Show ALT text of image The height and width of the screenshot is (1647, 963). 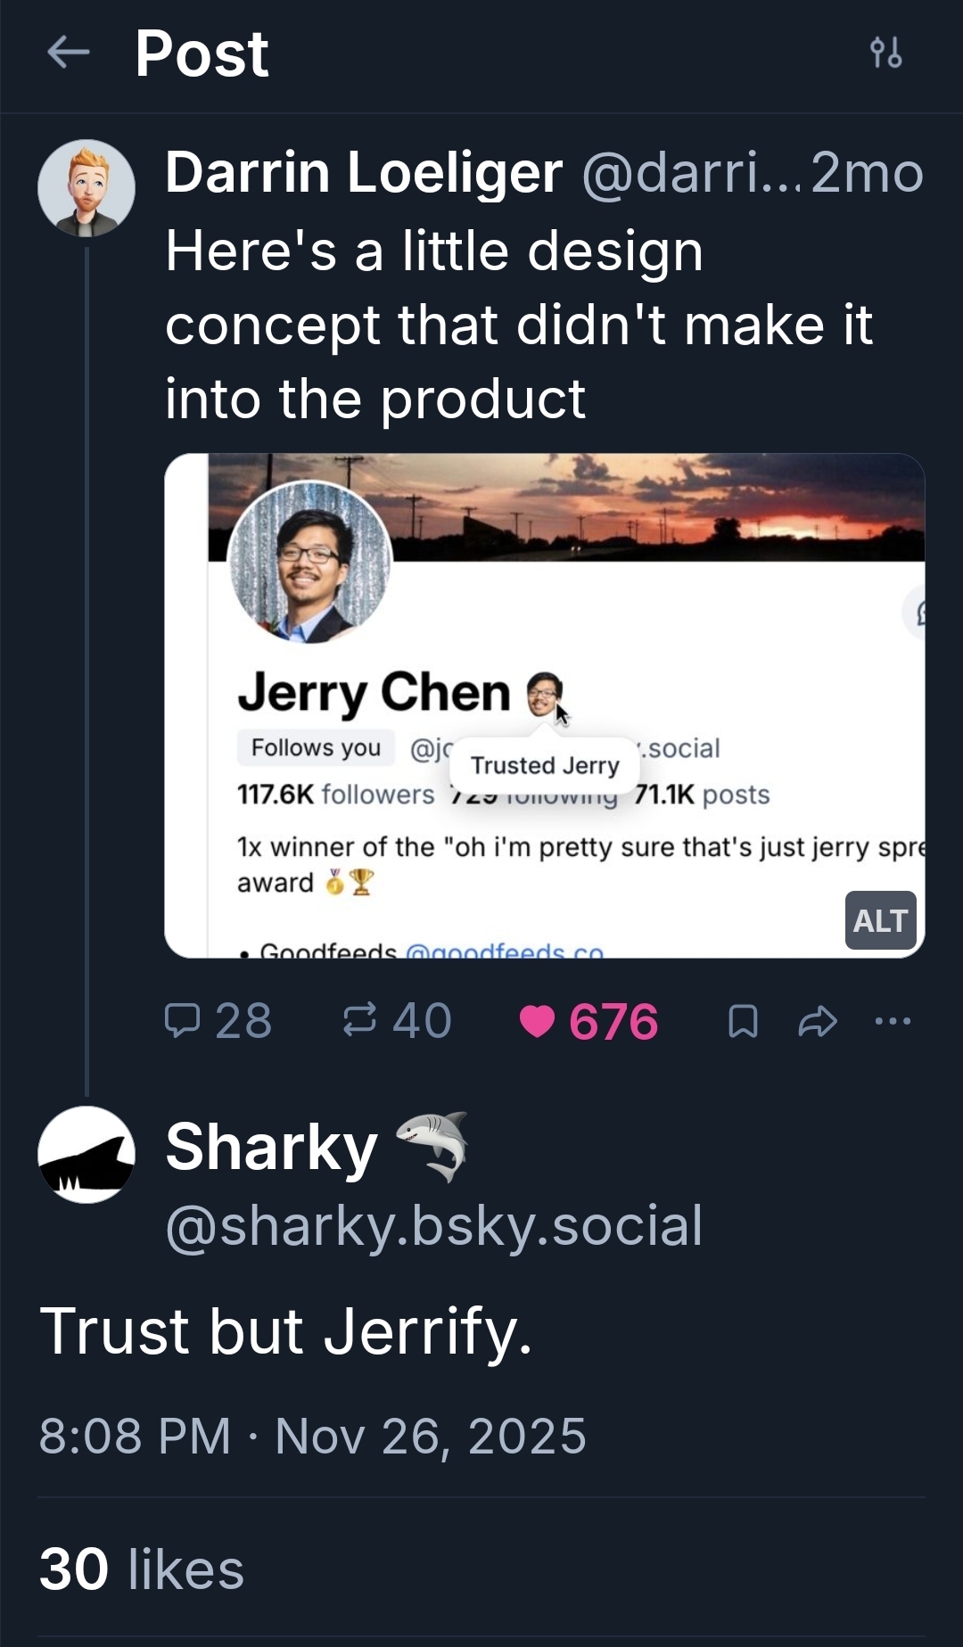[x=880, y=919]
